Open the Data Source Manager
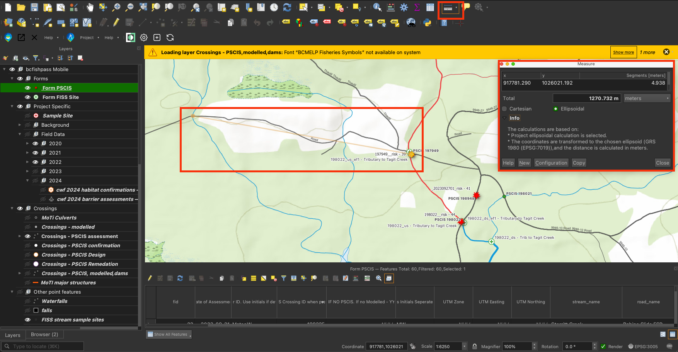678x352 pixels. click(8, 23)
